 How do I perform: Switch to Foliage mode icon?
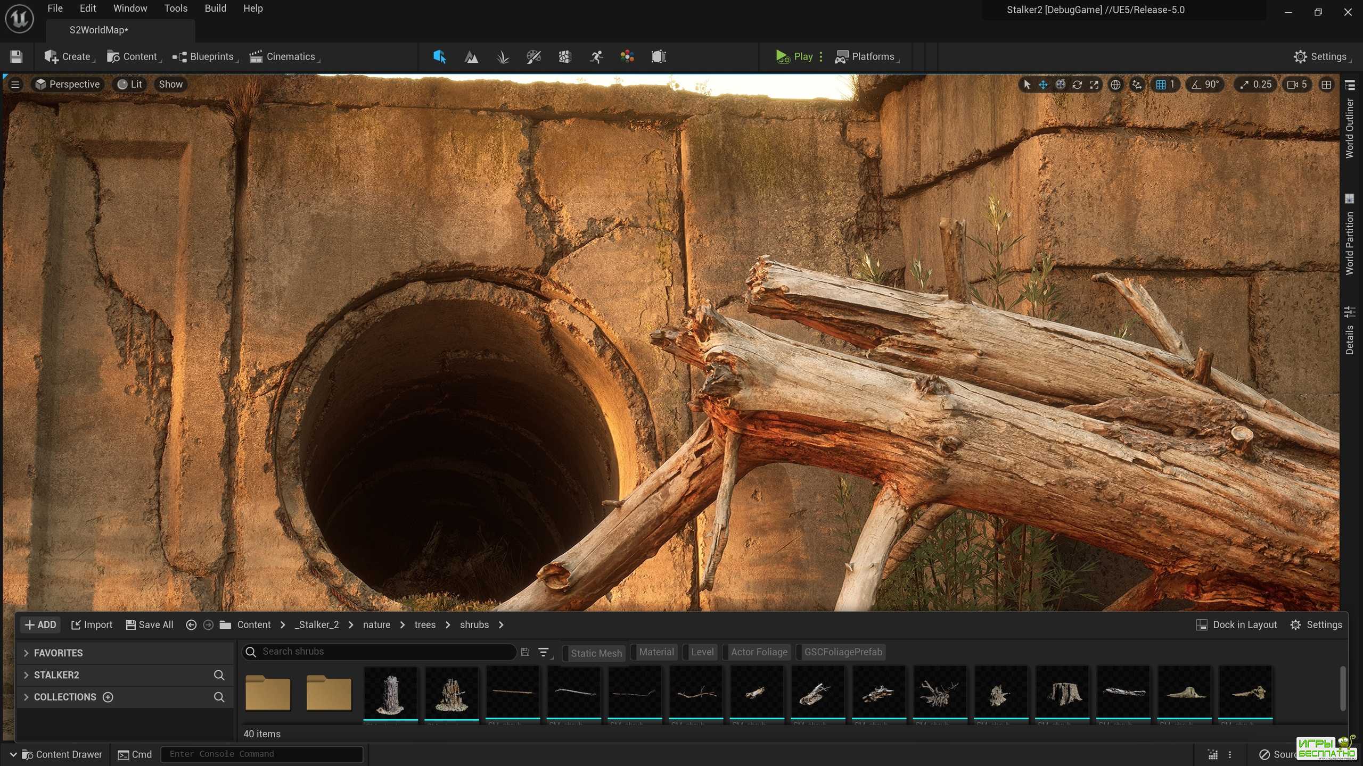503,57
